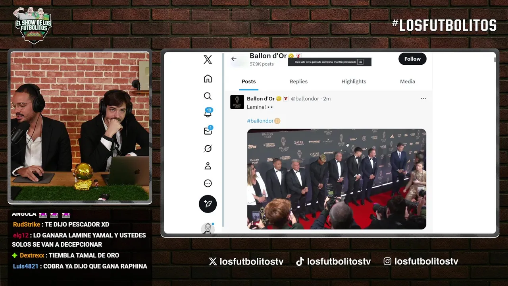Click the verified badge beside Ballon d'Or header
This screenshot has width=508, height=286.
(291, 56)
